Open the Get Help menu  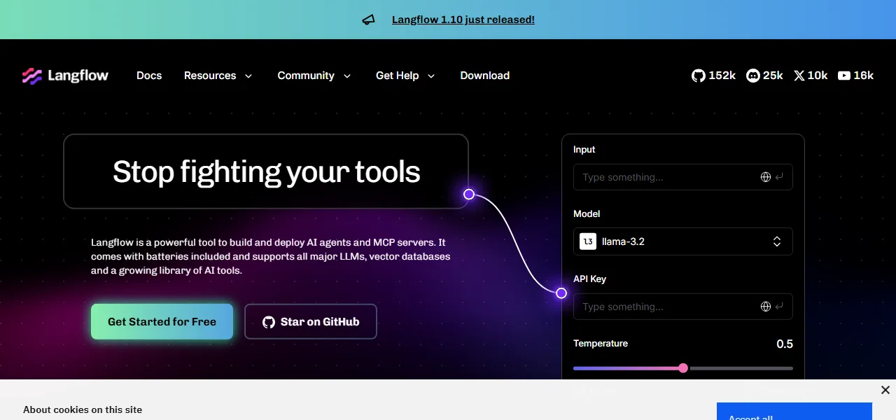(405, 76)
